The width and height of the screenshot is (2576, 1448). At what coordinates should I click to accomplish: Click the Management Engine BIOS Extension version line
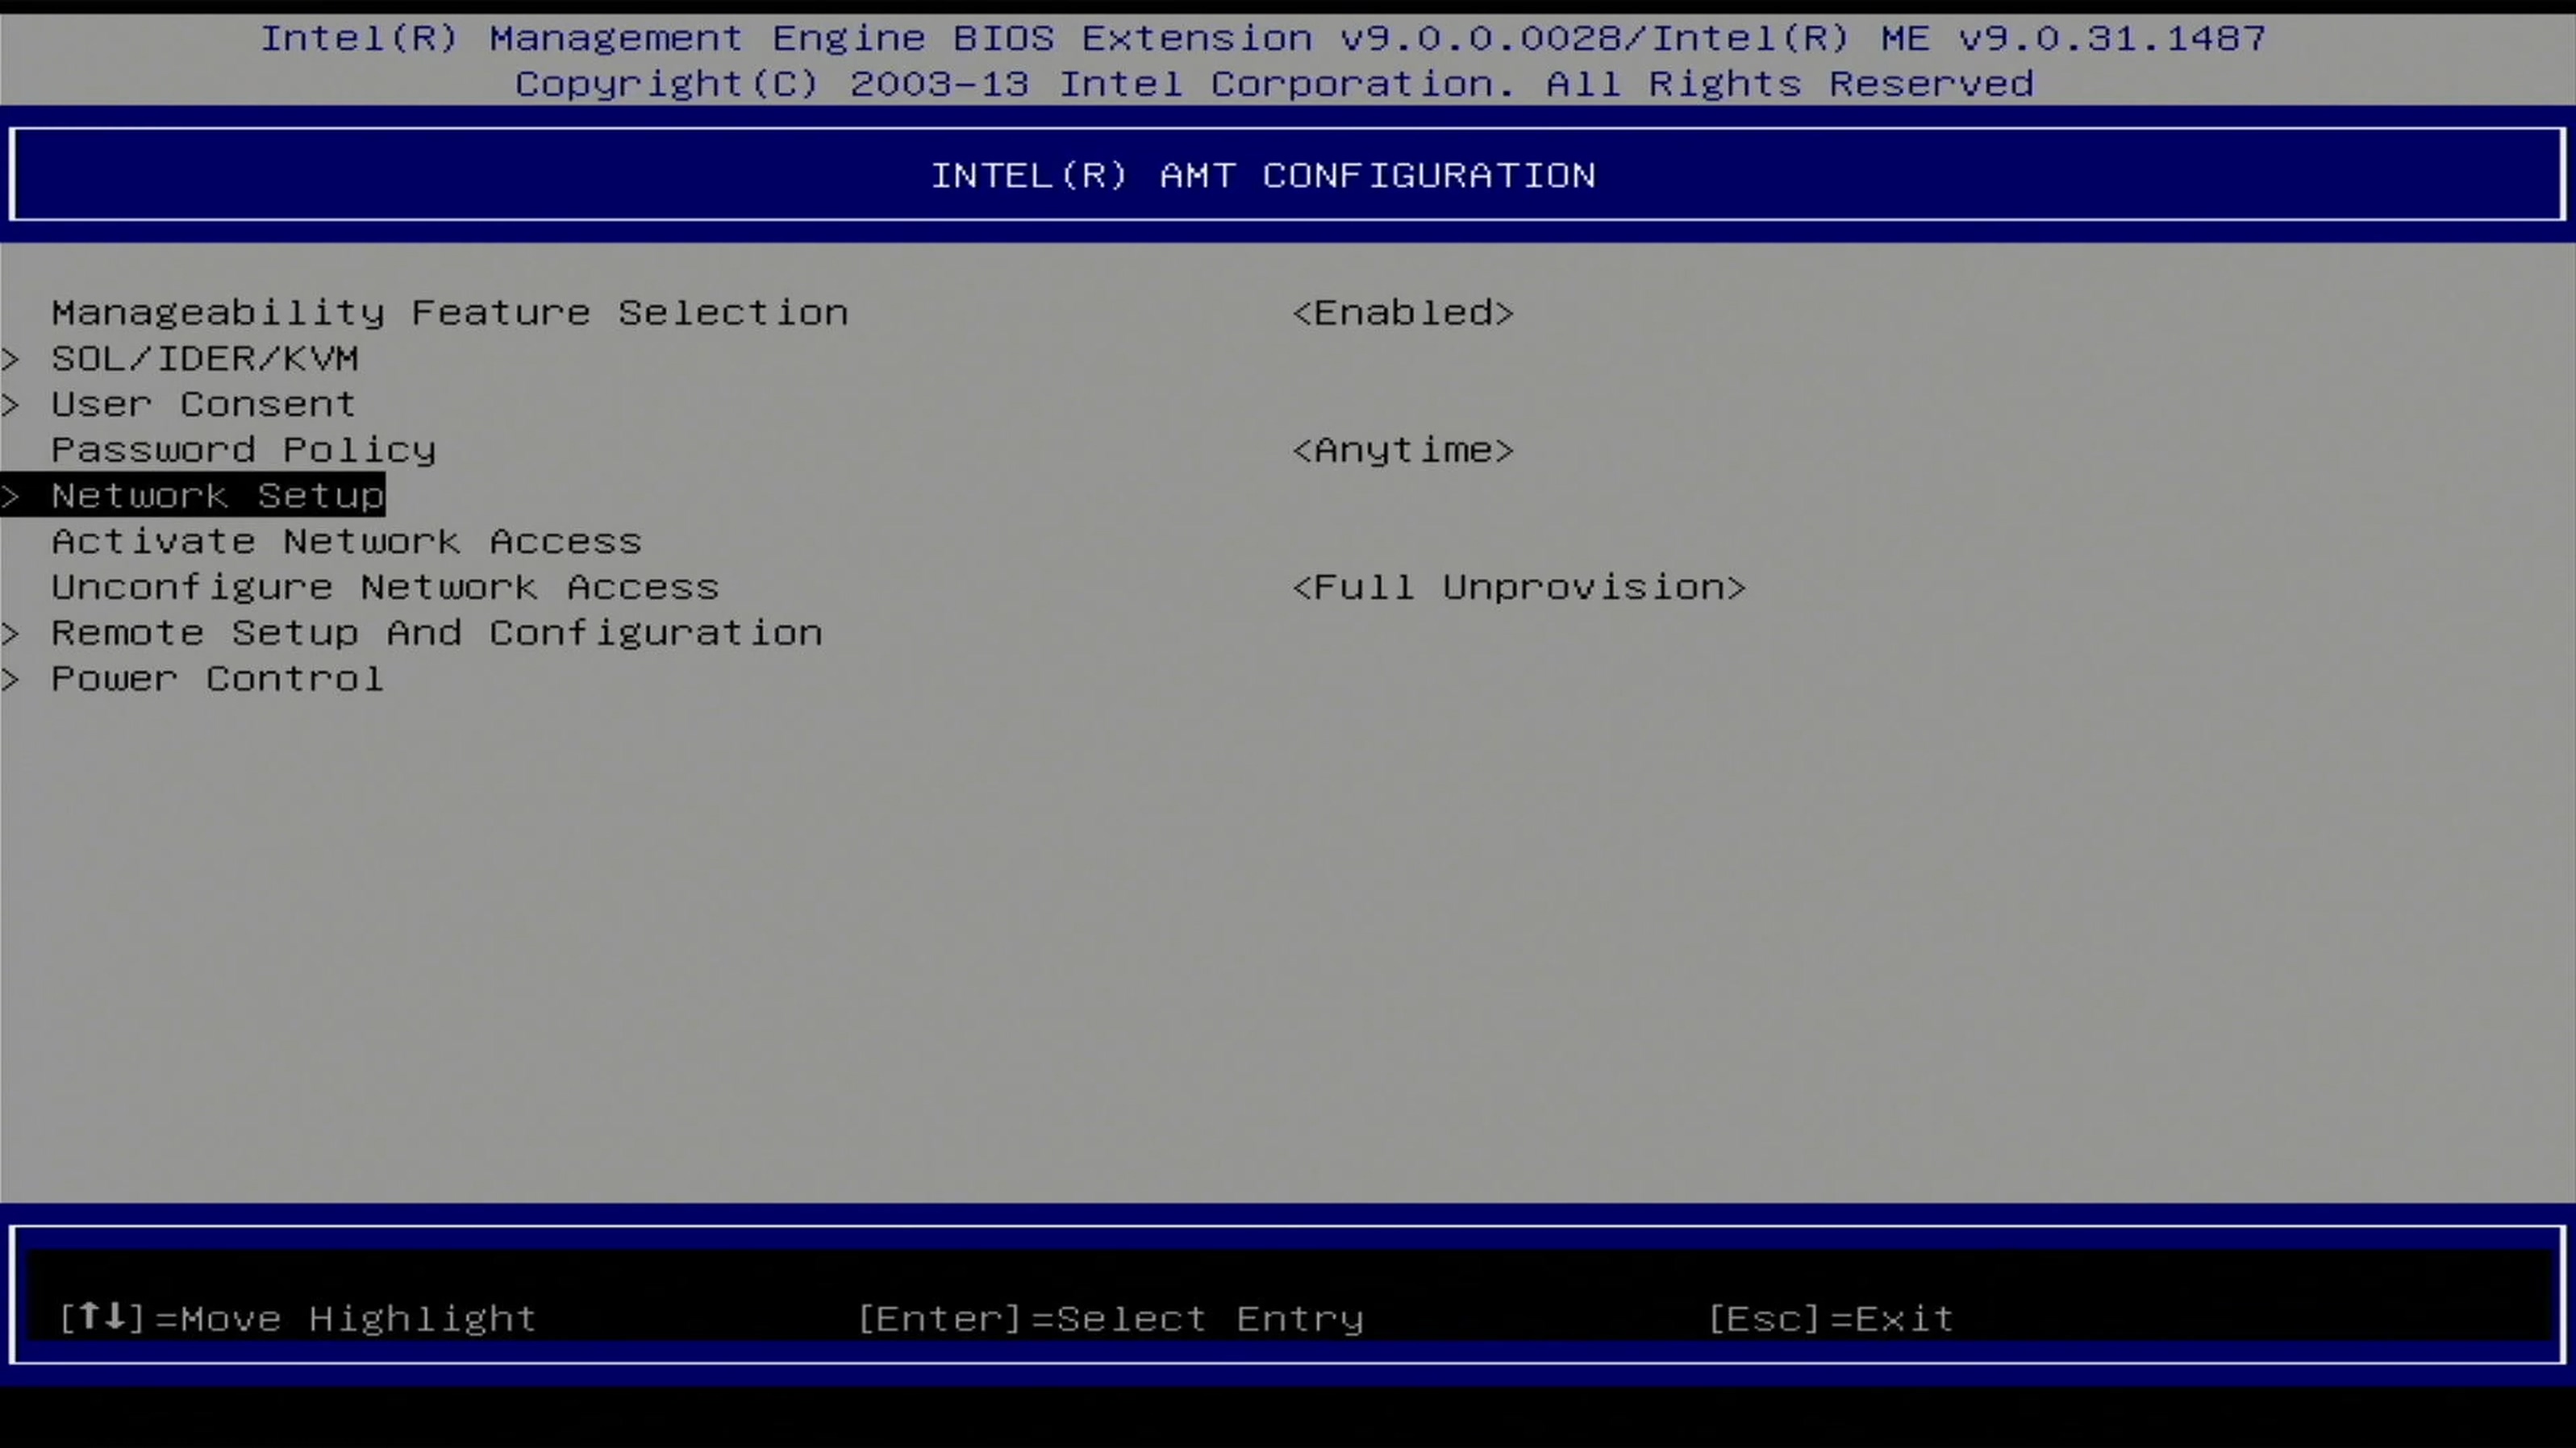[1263, 39]
